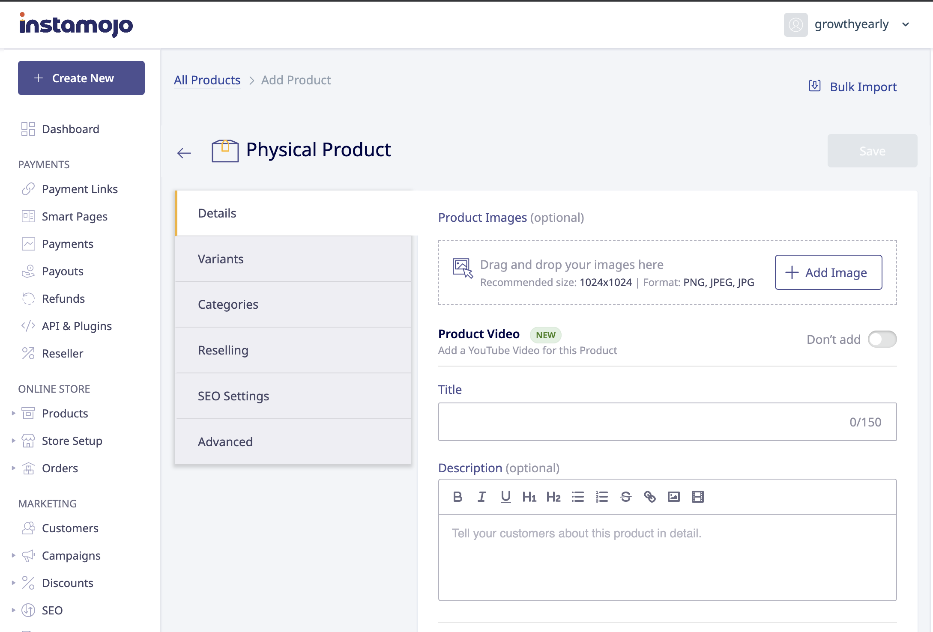Insert a numbered list
Image resolution: width=933 pixels, height=632 pixels.
point(602,497)
